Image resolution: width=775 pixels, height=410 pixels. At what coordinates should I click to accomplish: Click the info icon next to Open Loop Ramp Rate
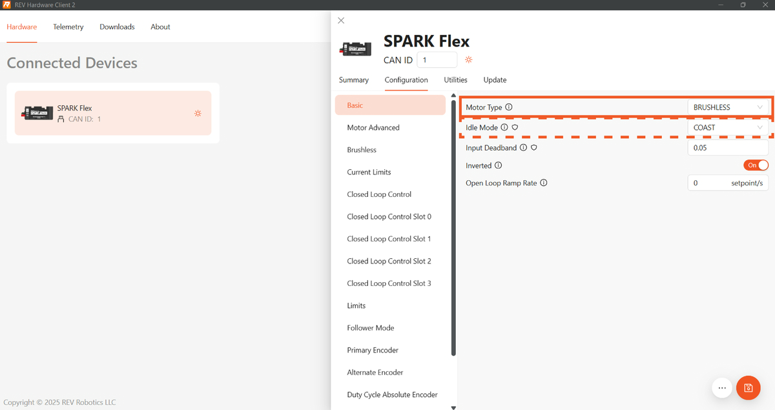pos(544,183)
